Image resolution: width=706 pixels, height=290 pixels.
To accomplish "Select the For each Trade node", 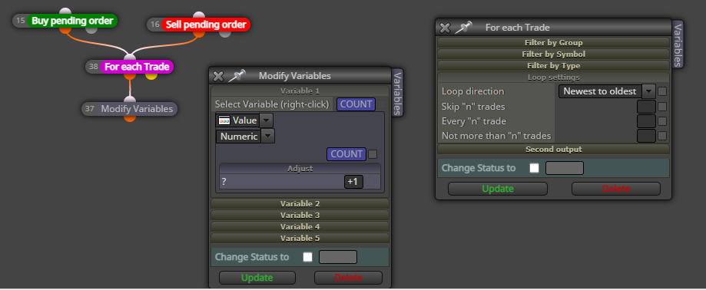I will coord(137,67).
